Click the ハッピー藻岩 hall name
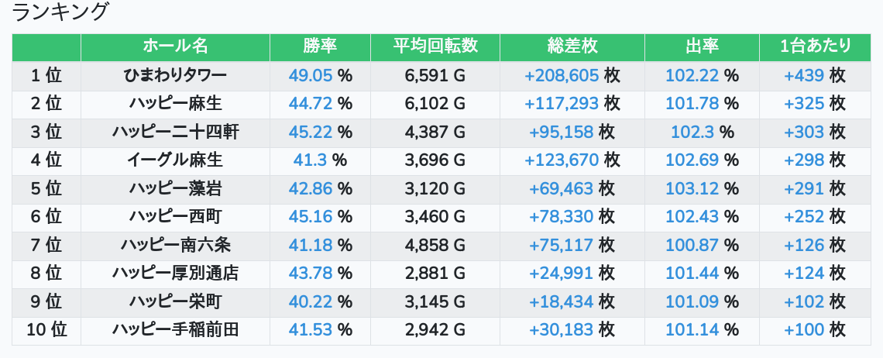Screen dimensions: 883x358 click(175, 188)
